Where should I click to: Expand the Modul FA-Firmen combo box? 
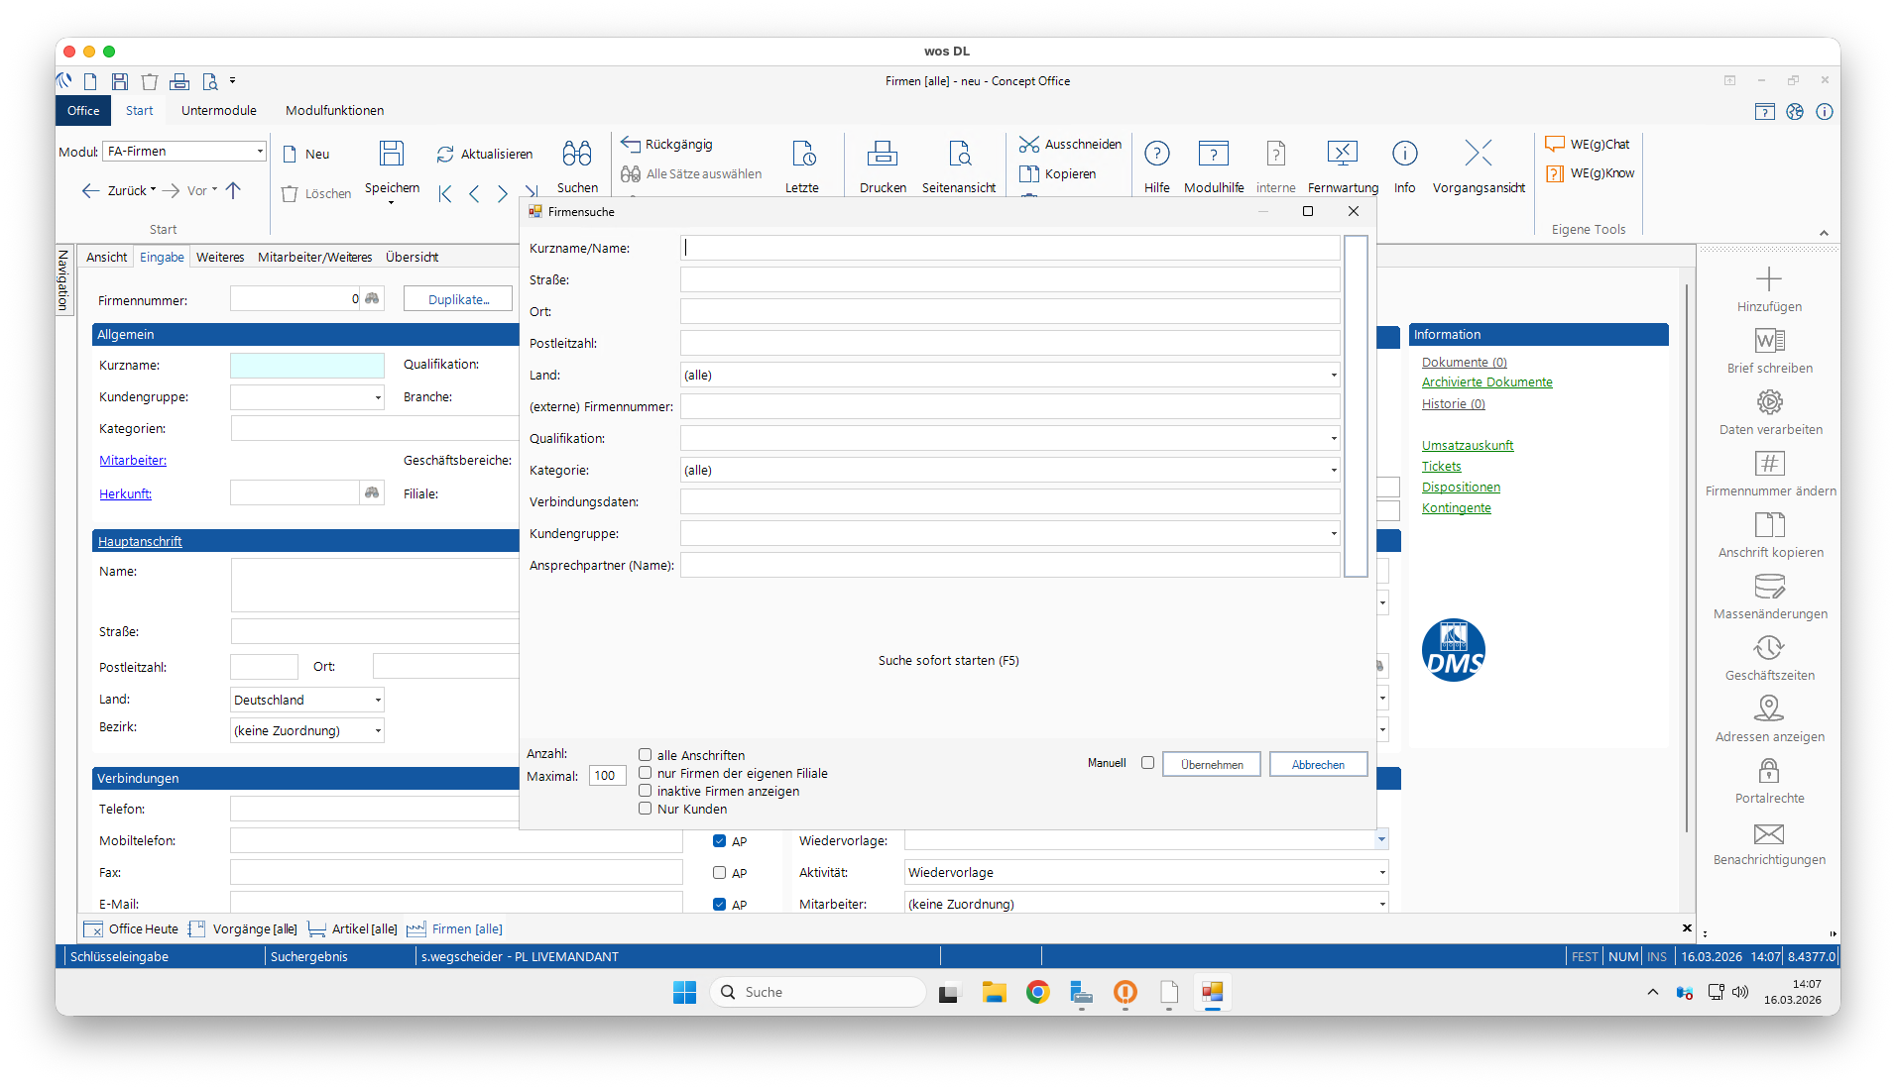[x=260, y=152]
